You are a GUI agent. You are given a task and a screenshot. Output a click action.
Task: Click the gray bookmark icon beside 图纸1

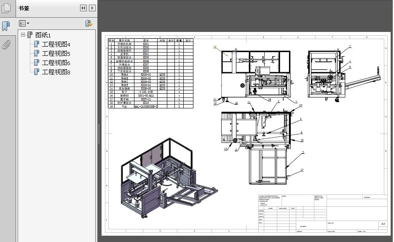pyautogui.click(x=30, y=35)
